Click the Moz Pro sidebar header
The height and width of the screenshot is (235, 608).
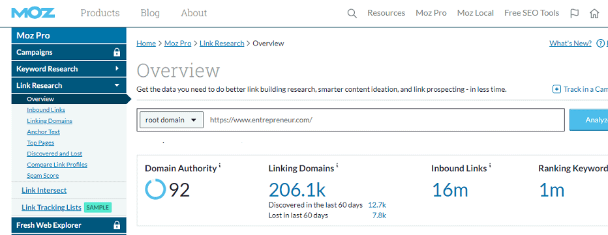pyautogui.click(x=69, y=36)
